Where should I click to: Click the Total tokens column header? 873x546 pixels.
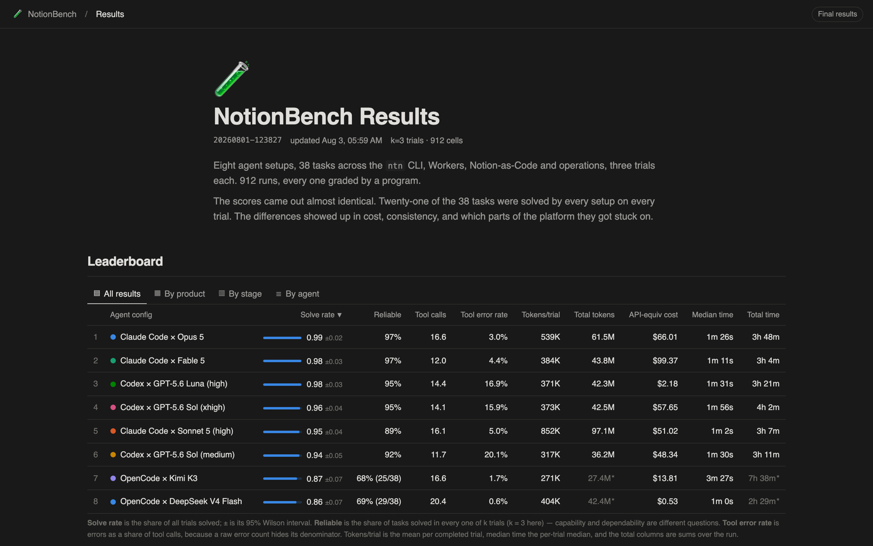594,314
